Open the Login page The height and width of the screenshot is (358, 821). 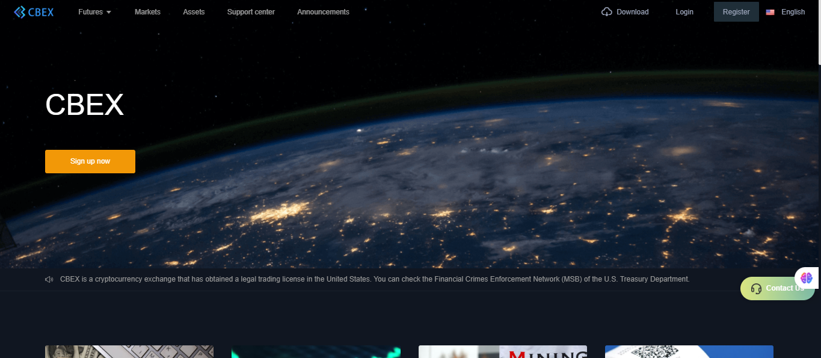coord(684,11)
